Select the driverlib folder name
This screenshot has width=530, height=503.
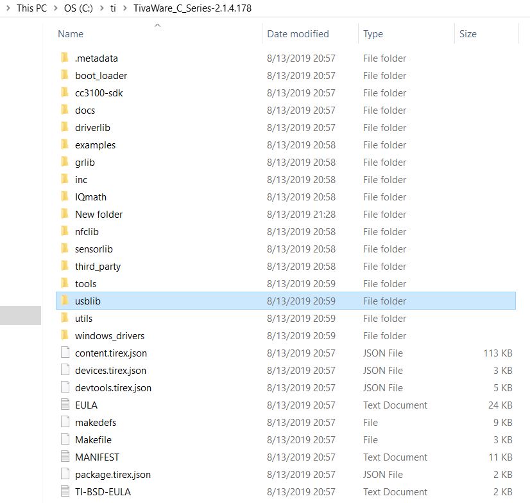tap(92, 128)
